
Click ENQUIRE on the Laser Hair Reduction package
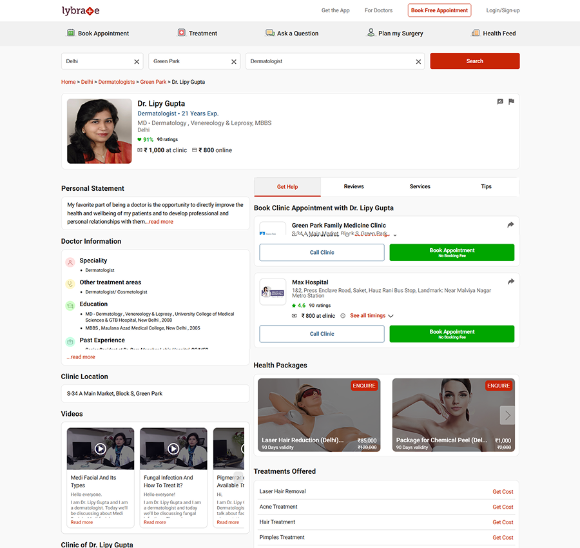[363, 386]
